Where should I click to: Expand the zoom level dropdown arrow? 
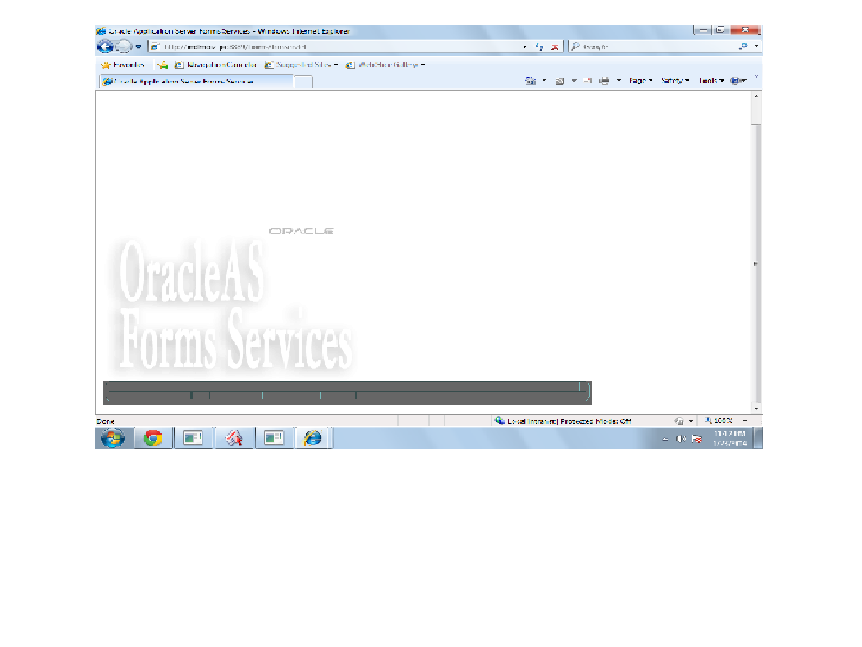(746, 421)
